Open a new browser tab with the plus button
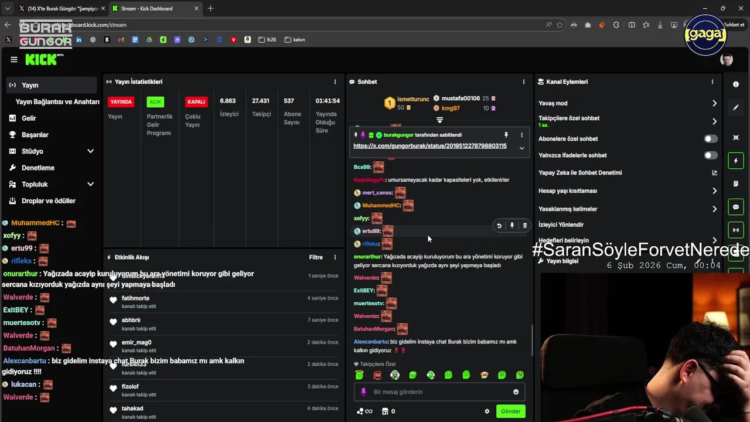The width and height of the screenshot is (750, 422). [x=210, y=8]
